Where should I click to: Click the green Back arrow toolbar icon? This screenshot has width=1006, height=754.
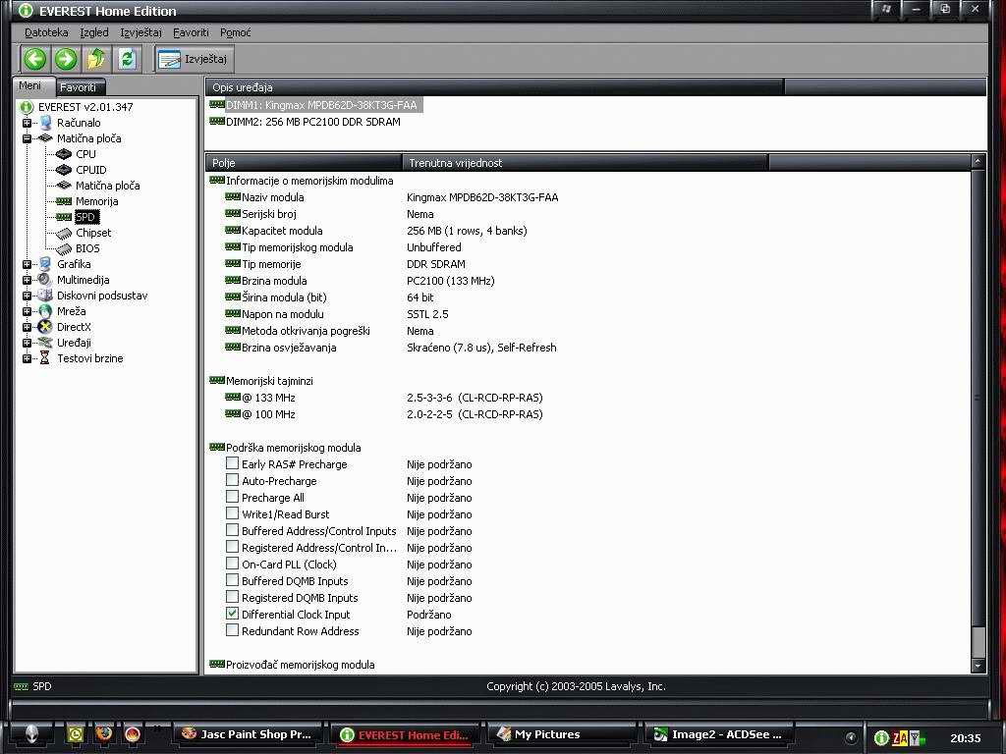click(x=35, y=59)
